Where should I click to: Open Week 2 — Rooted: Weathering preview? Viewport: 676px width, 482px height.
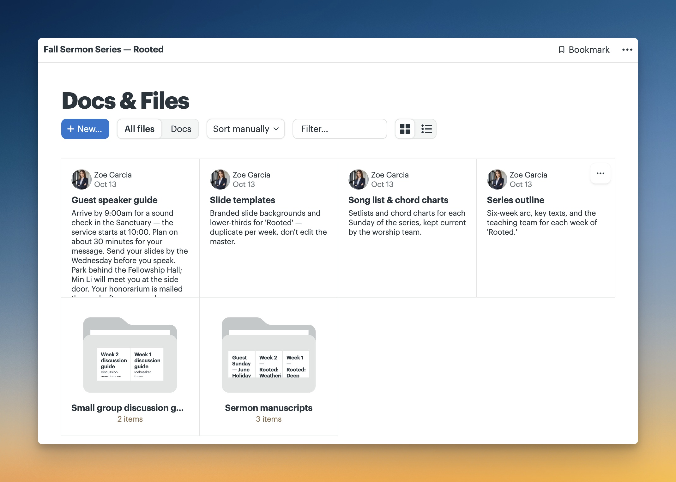pyautogui.click(x=269, y=365)
